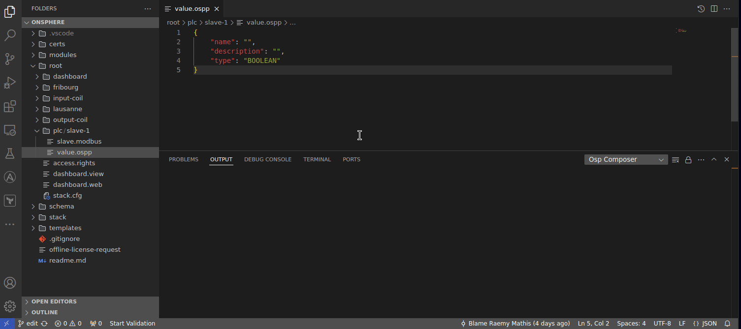Open the Search view icon
This screenshot has height=329, width=741.
(x=10, y=35)
